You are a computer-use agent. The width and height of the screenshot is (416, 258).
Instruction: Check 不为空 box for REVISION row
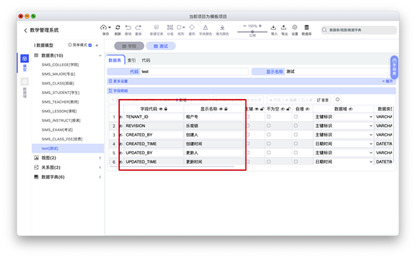pyautogui.click(x=268, y=126)
